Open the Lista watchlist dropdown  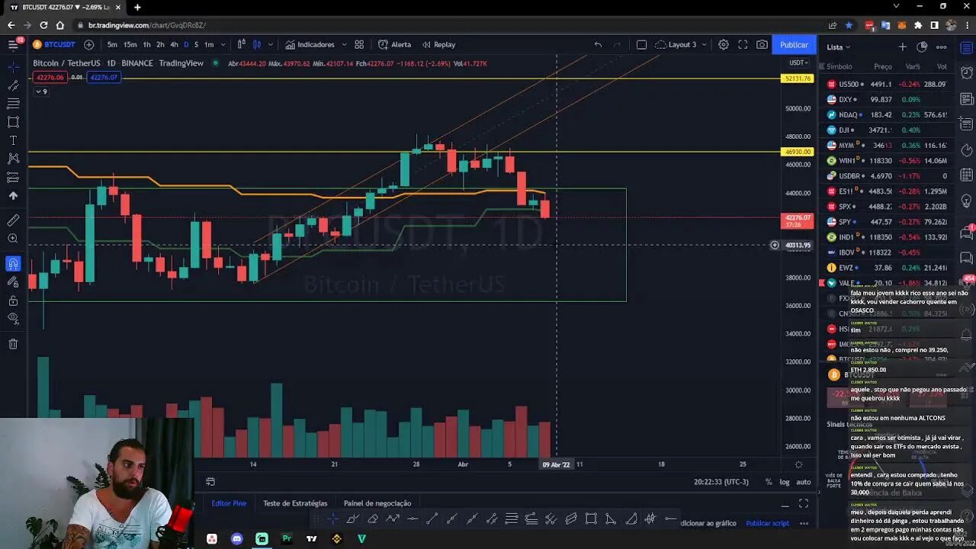point(838,47)
